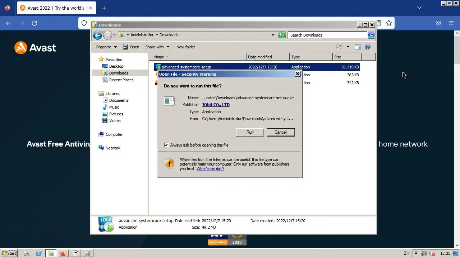The image size is (460, 258).
Task: Open the Share with dropdown
Action: (x=157, y=47)
